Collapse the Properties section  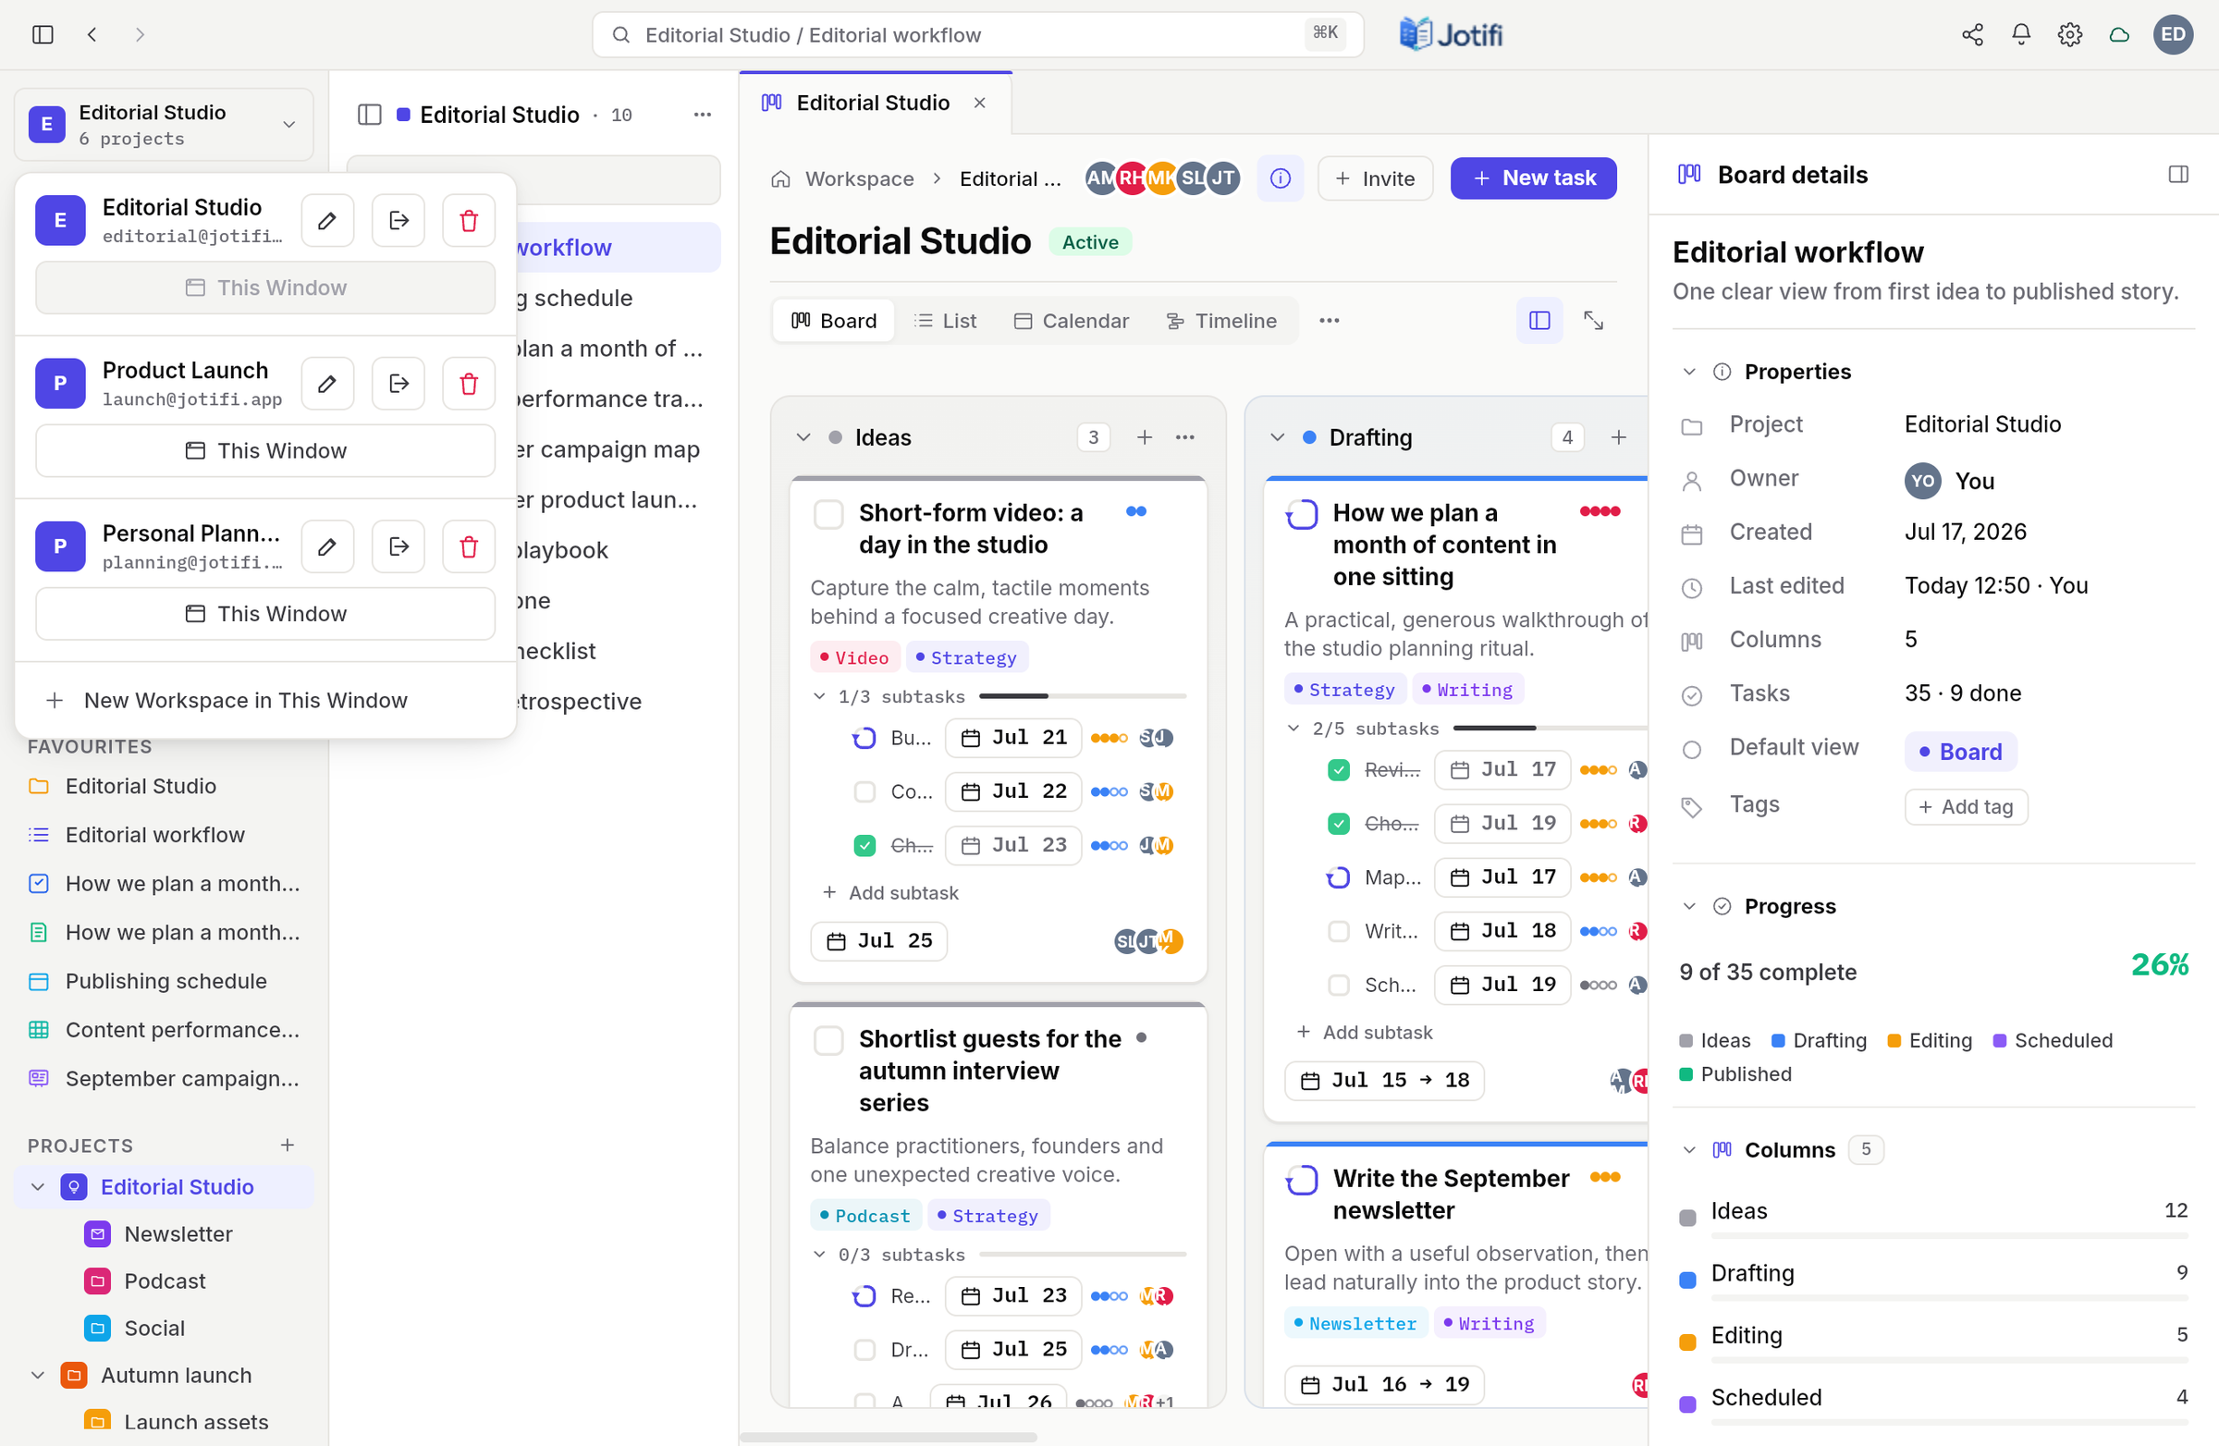pos(1688,371)
